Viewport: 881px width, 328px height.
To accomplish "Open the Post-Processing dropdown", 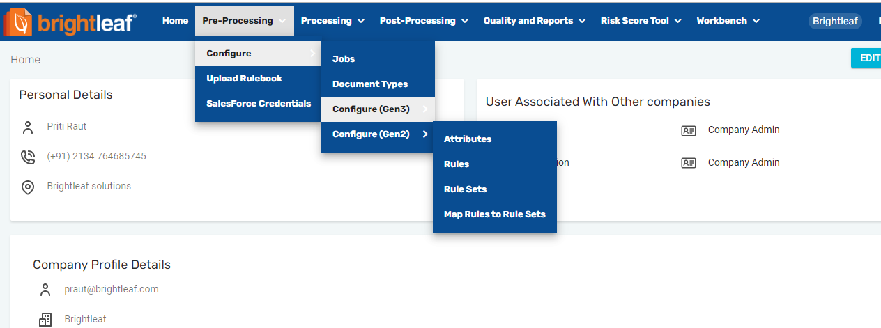I will coord(424,21).
